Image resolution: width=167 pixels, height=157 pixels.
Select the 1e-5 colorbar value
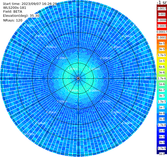[162, 61]
